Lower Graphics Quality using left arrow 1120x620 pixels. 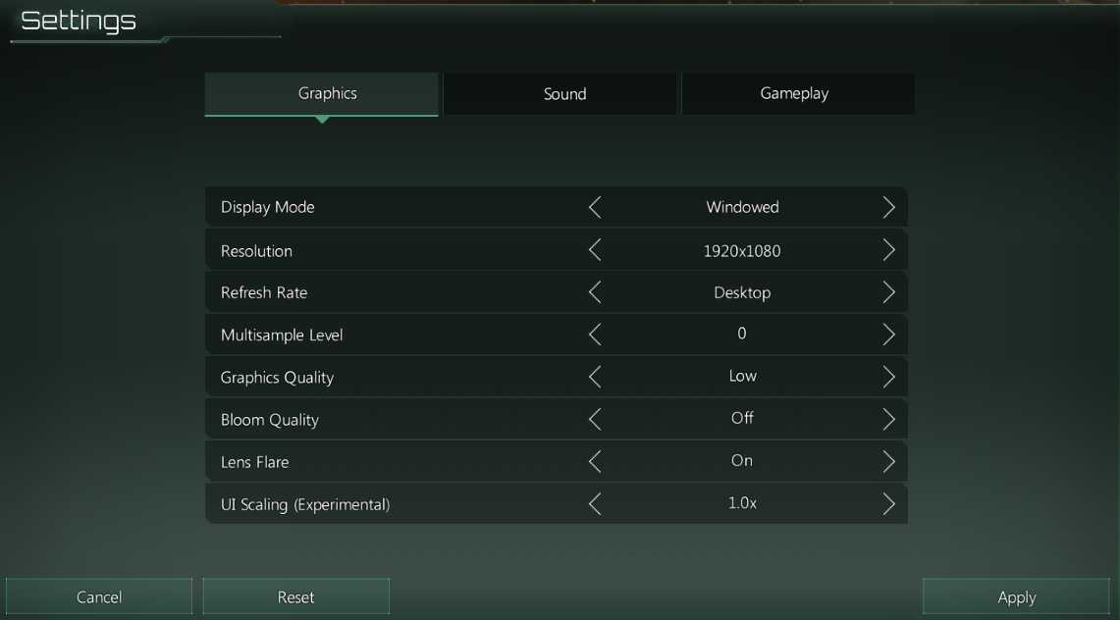click(x=595, y=377)
